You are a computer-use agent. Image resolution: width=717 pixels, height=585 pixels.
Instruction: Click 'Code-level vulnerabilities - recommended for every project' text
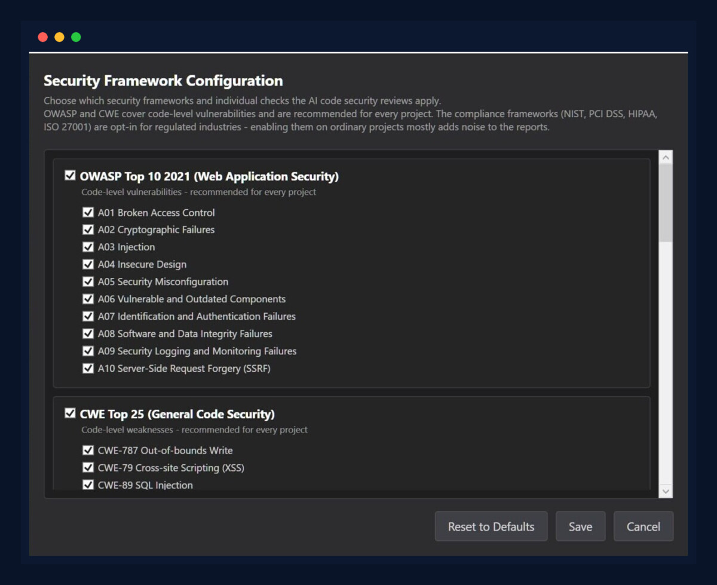198,192
